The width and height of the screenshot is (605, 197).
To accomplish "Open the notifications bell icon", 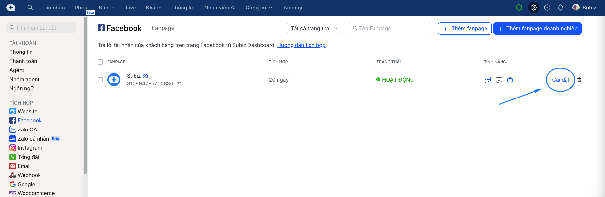I will click(561, 8).
